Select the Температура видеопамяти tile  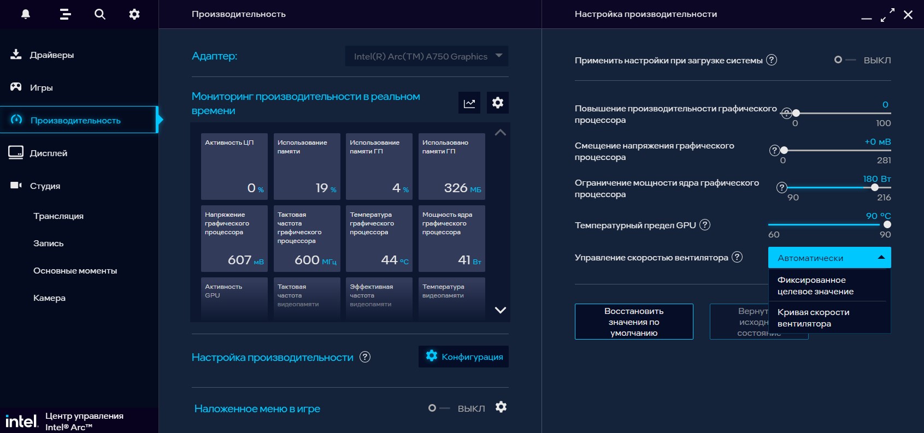tap(452, 298)
